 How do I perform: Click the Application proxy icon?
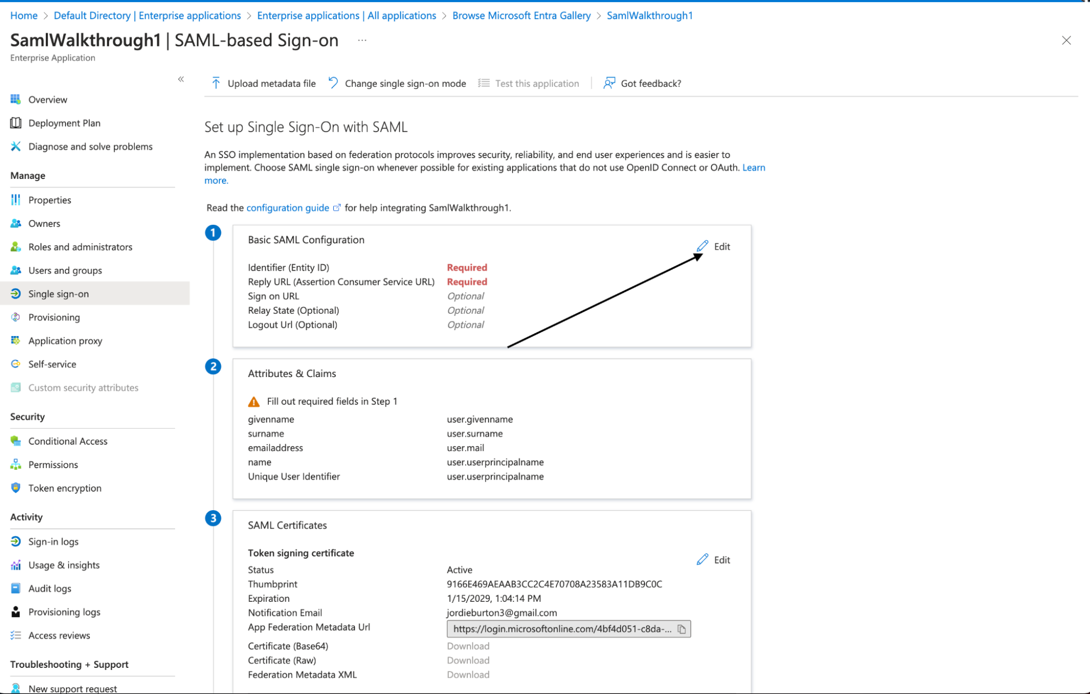[15, 340]
